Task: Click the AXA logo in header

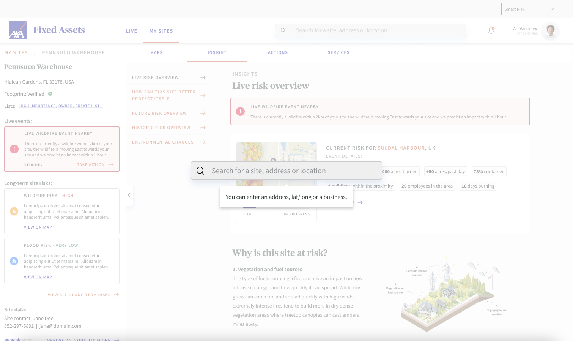Action: coord(18,30)
